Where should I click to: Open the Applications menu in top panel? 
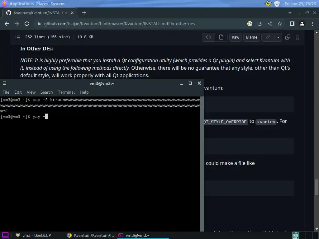(21, 4)
